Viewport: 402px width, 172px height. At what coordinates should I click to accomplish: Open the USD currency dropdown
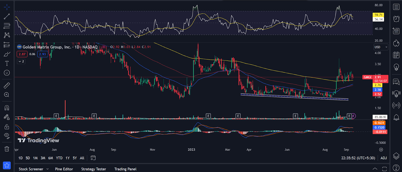pyautogui.click(x=381, y=47)
